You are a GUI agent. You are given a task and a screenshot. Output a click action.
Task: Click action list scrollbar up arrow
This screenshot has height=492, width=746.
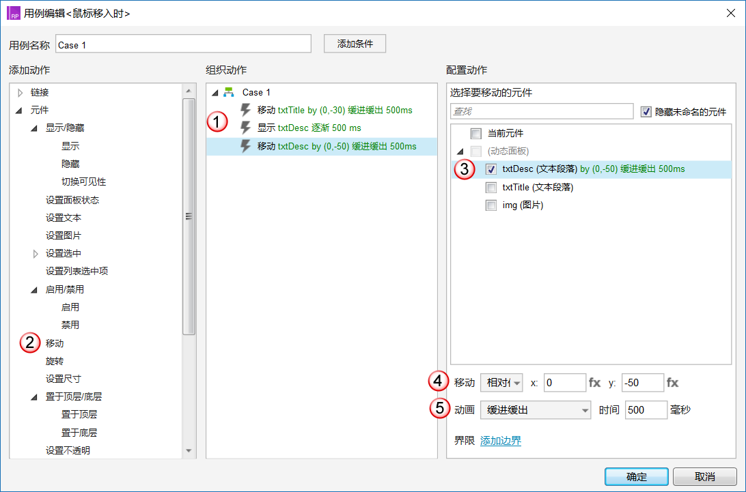pos(189,91)
